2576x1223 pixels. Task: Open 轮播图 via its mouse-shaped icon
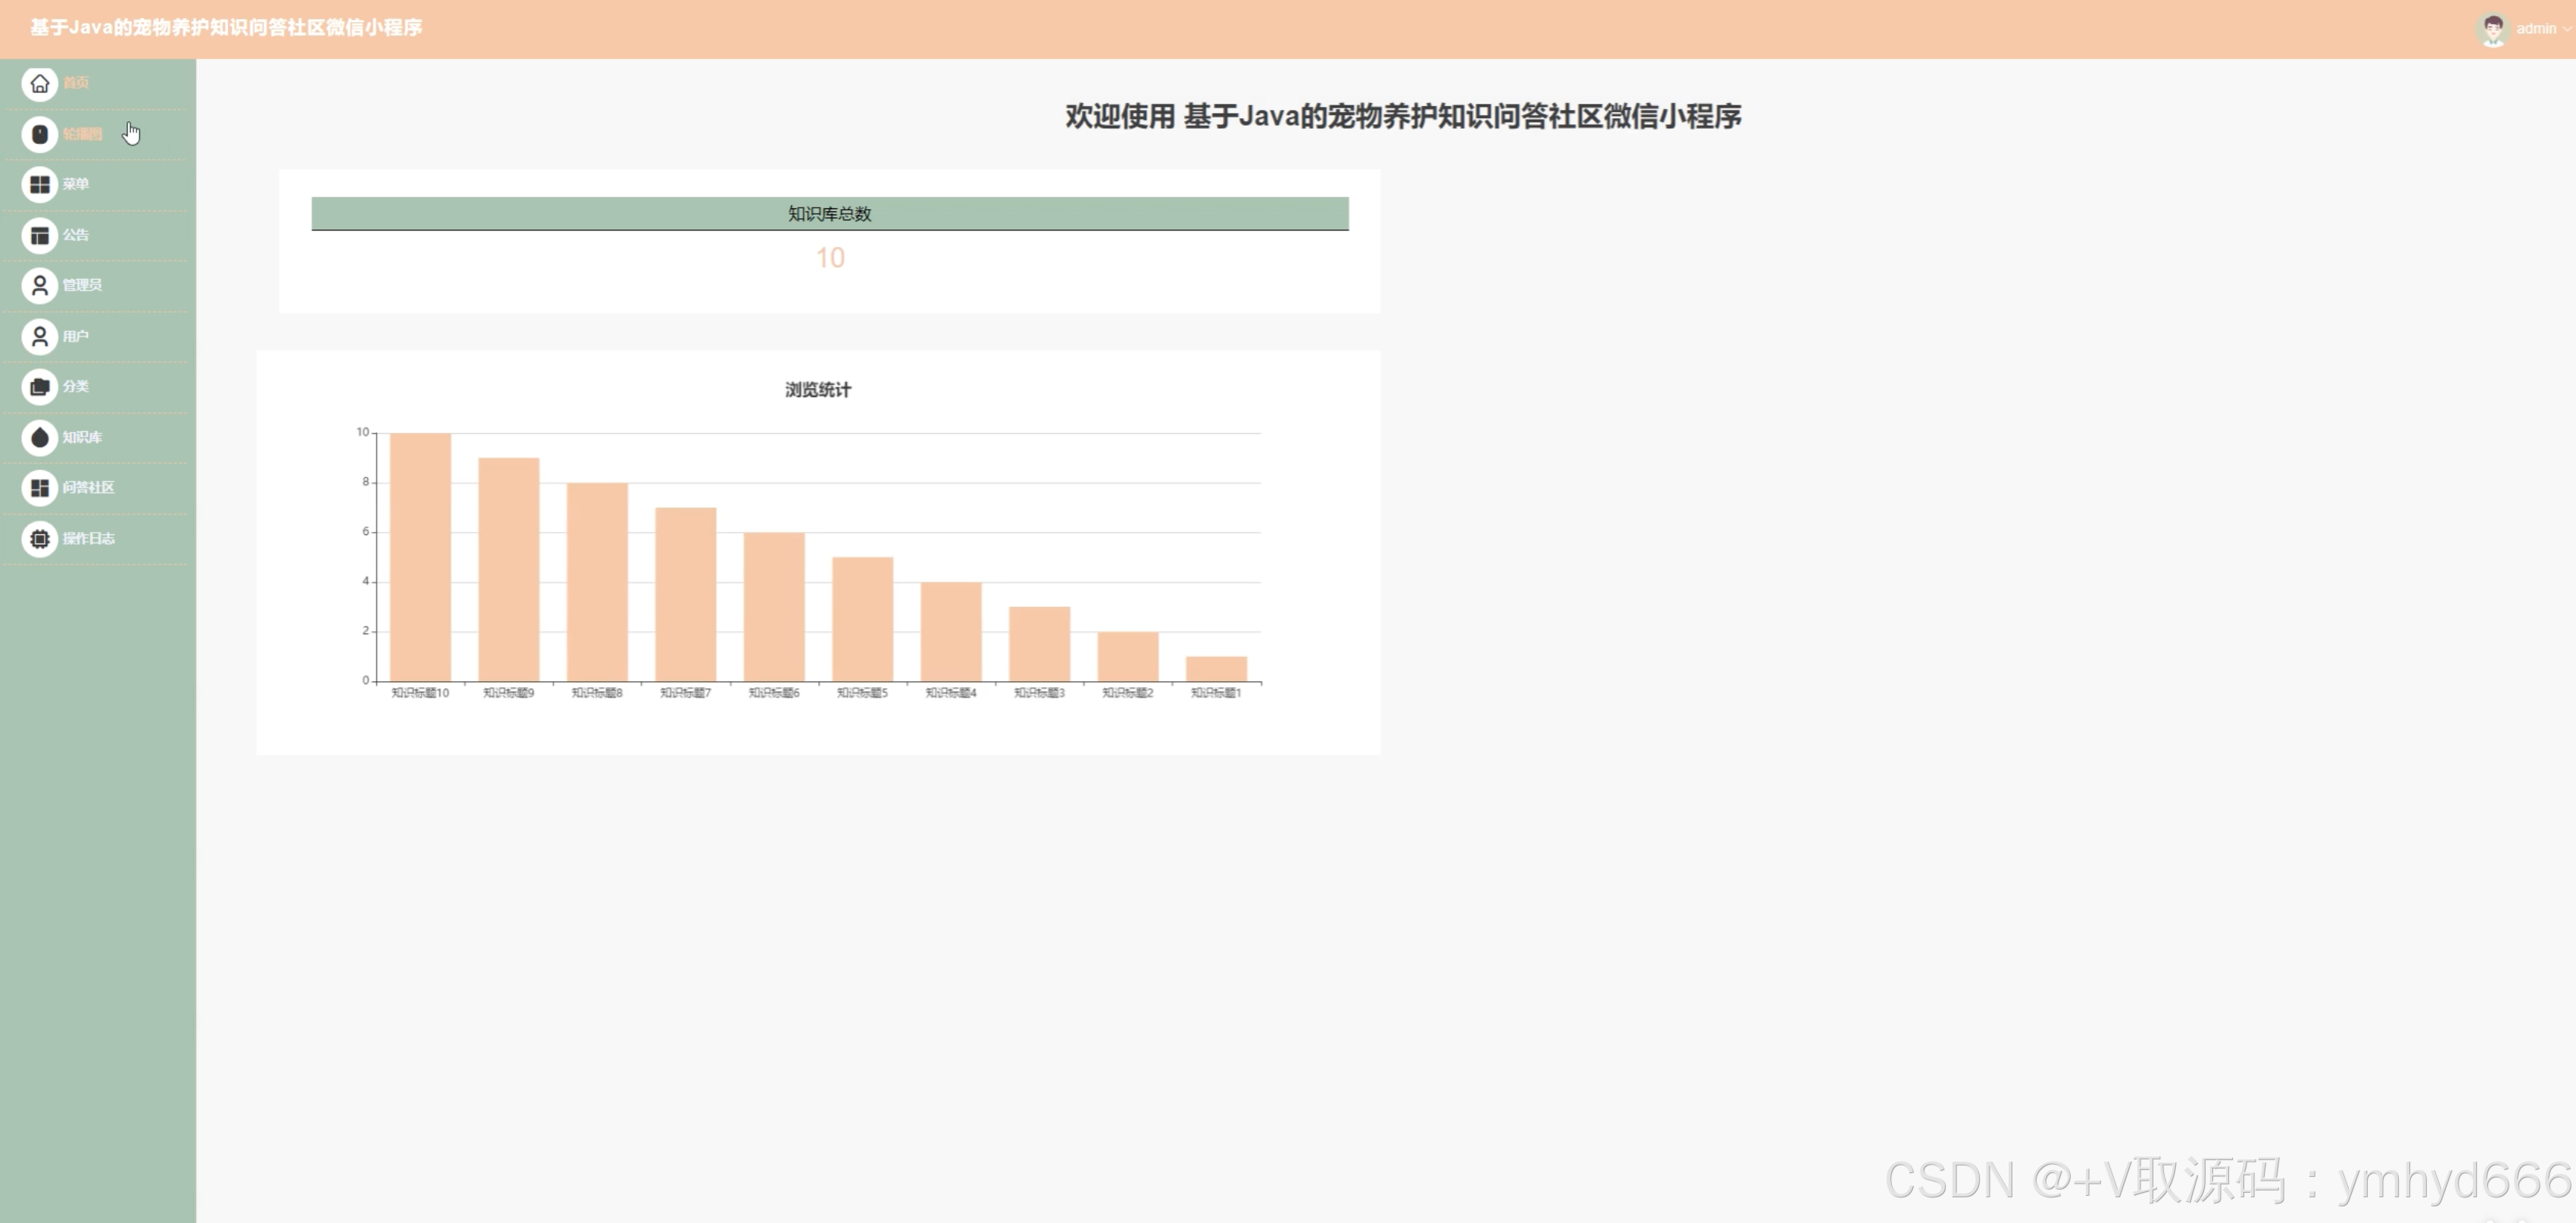coord(39,134)
